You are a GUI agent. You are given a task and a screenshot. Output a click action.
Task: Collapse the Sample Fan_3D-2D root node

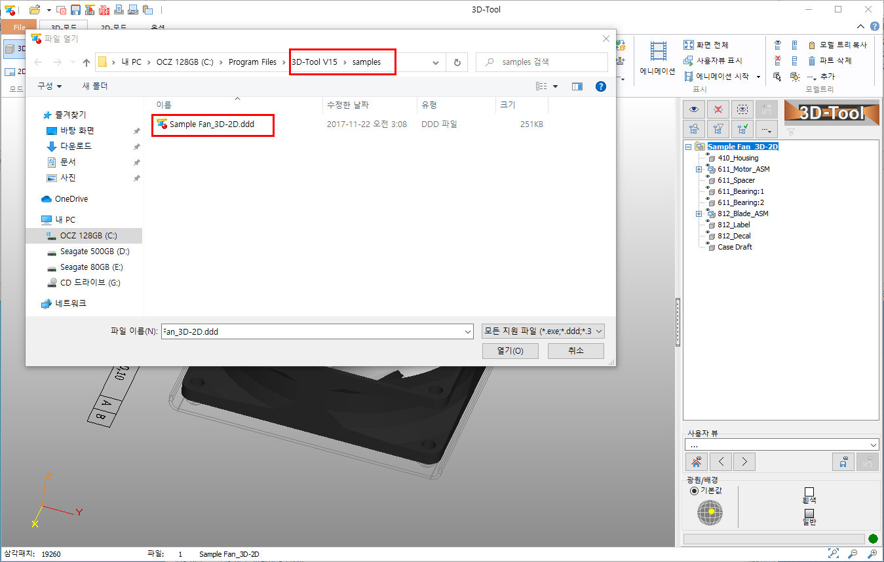[688, 147]
